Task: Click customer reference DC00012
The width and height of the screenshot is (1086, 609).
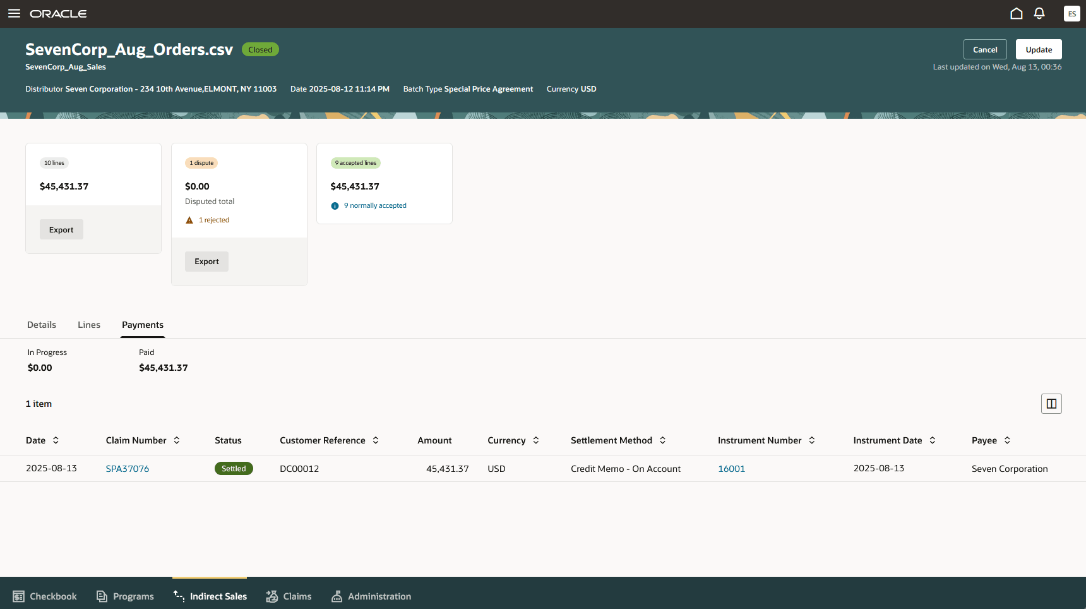Action: (x=299, y=469)
